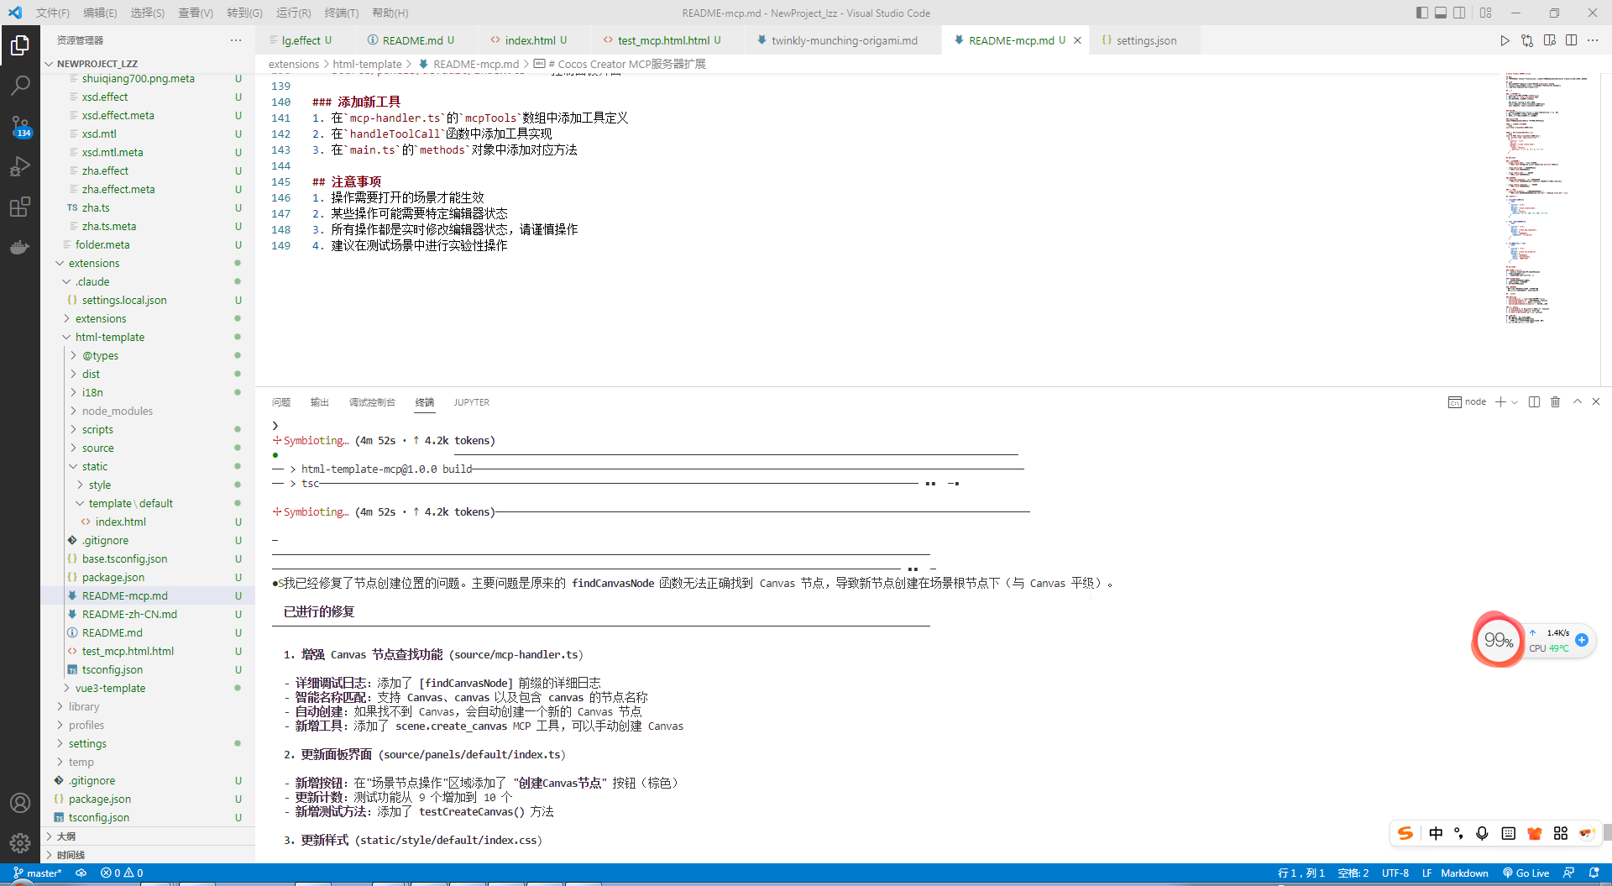Open editor more actions ellipsis
This screenshot has height=886, width=1612.
pyautogui.click(x=1593, y=40)
